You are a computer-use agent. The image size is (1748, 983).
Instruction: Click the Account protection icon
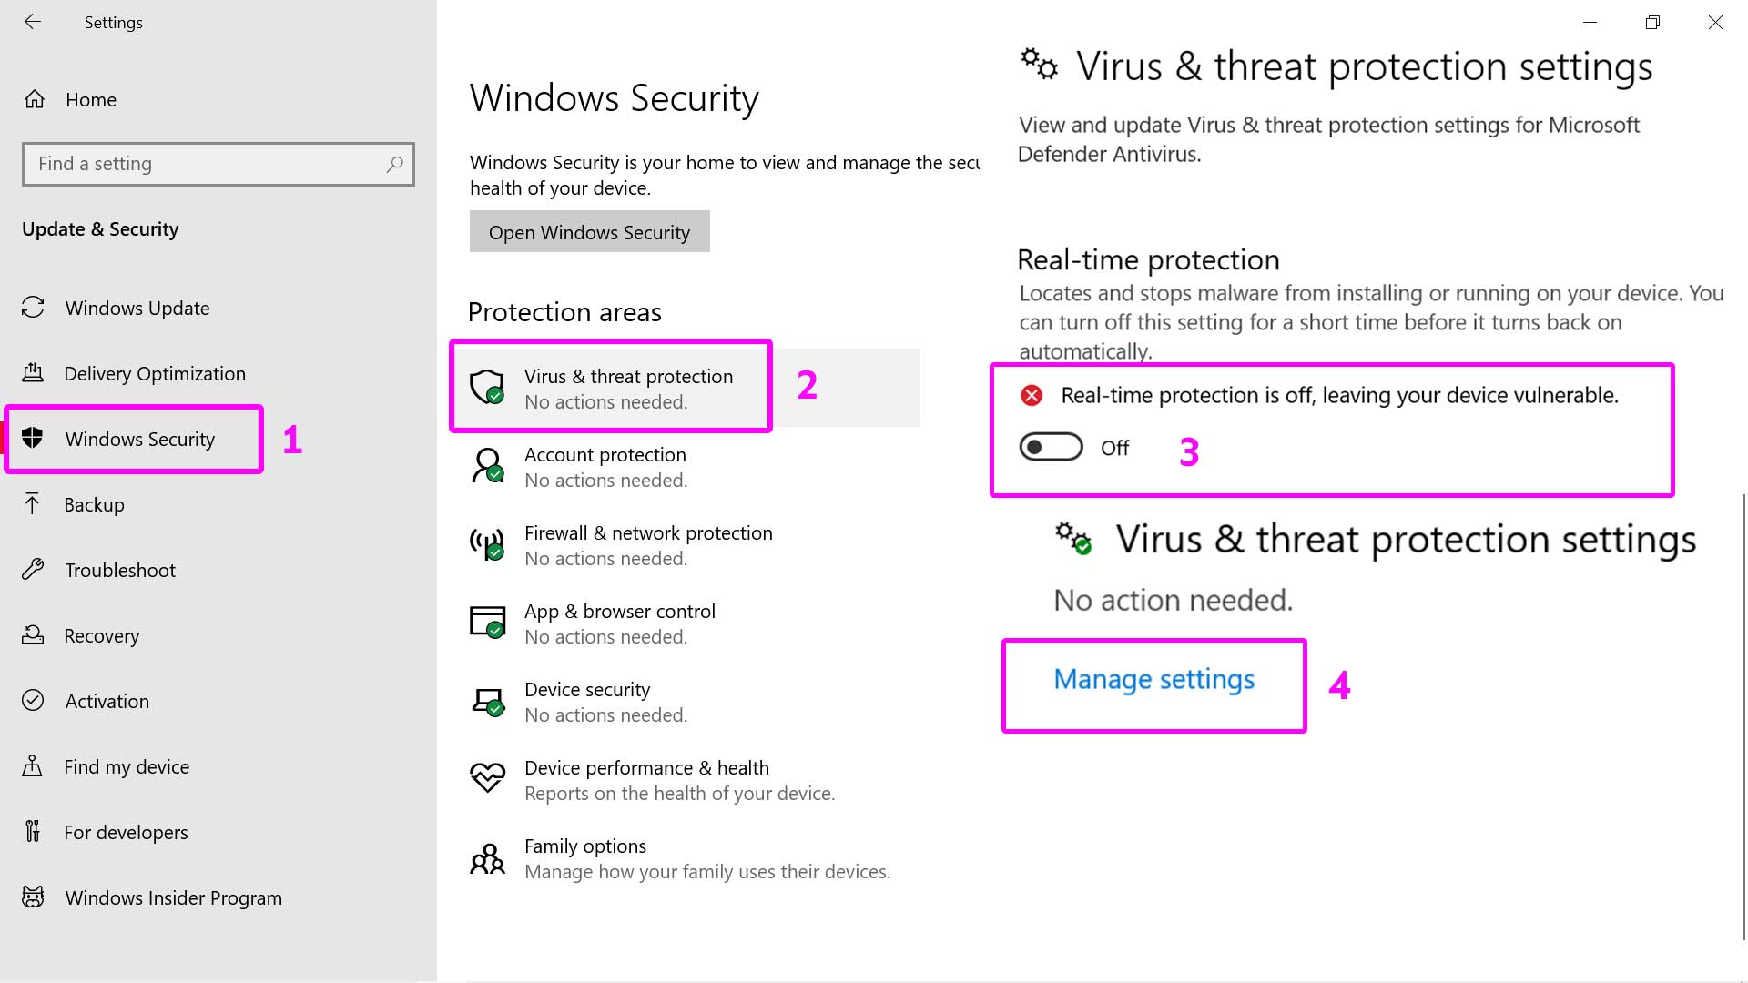point(487,464)
